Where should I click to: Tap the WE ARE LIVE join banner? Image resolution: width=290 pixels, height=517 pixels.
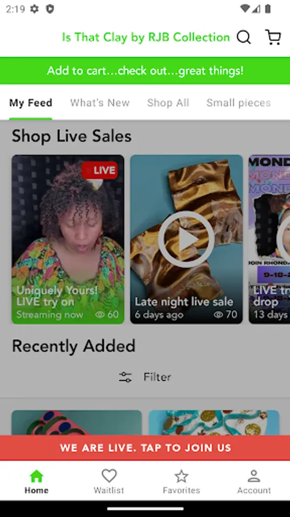click(x=145, y=447)
